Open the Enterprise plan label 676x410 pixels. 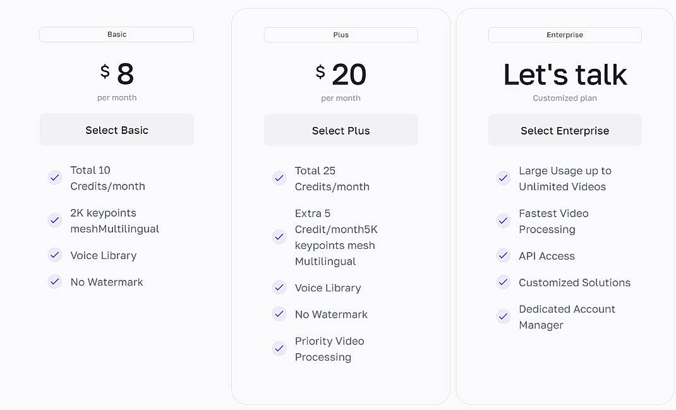pos(564,35)
